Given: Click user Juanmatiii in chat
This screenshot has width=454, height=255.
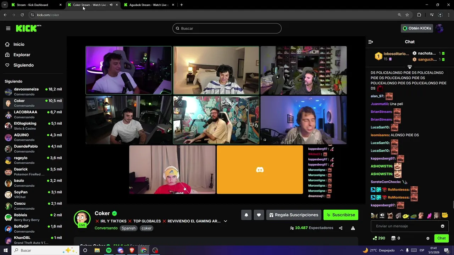Looking at the screenshot, I should (379, 104).
